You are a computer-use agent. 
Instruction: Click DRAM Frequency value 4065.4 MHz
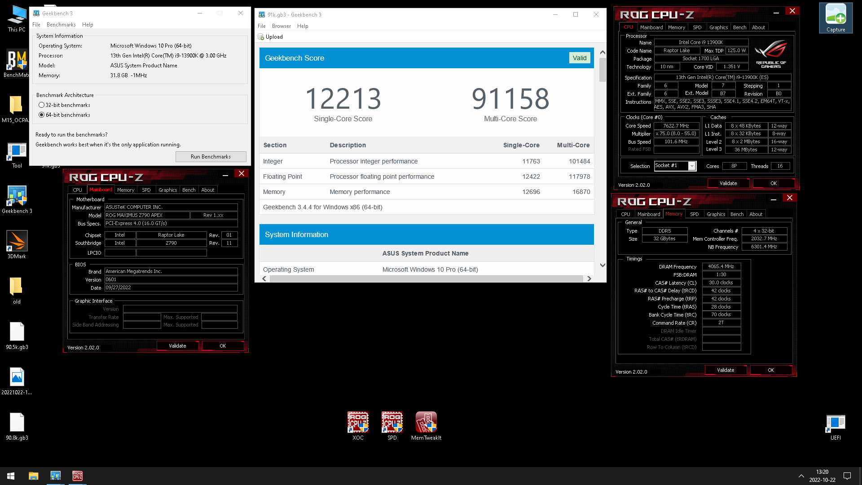point(721,267)
